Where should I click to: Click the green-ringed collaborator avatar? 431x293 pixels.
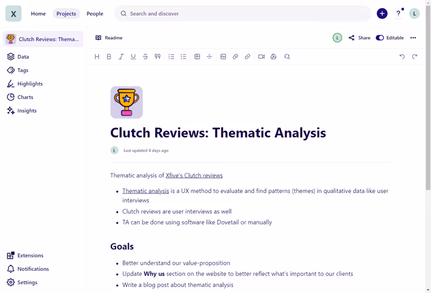(x=337, y=38)
